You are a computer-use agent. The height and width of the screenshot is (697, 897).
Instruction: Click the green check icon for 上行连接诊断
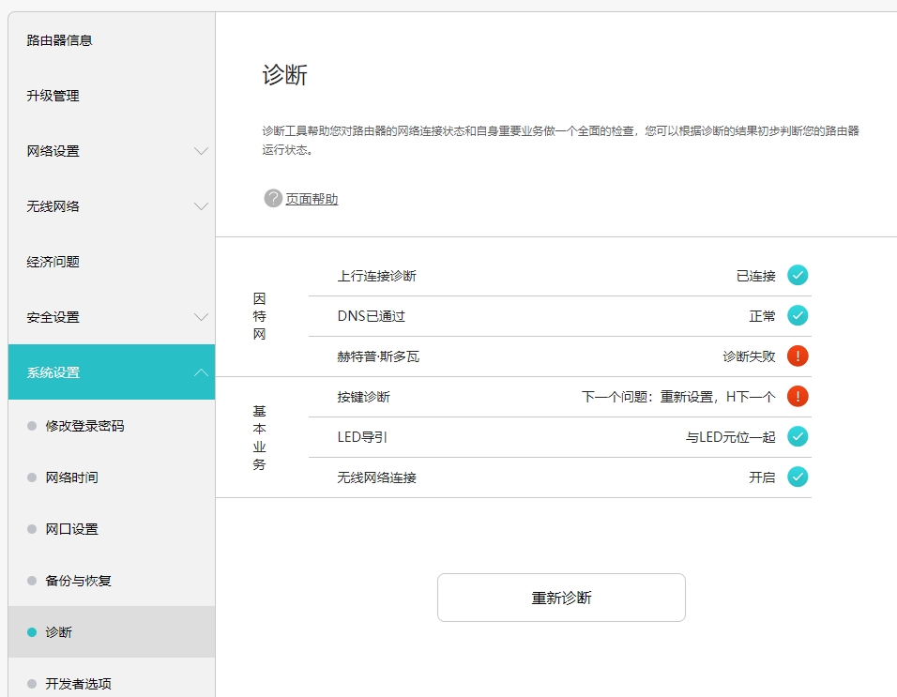798,275
